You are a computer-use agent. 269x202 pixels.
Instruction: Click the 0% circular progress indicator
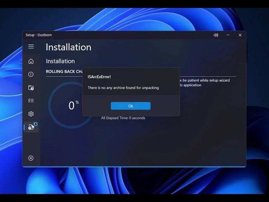coord(71,105)
